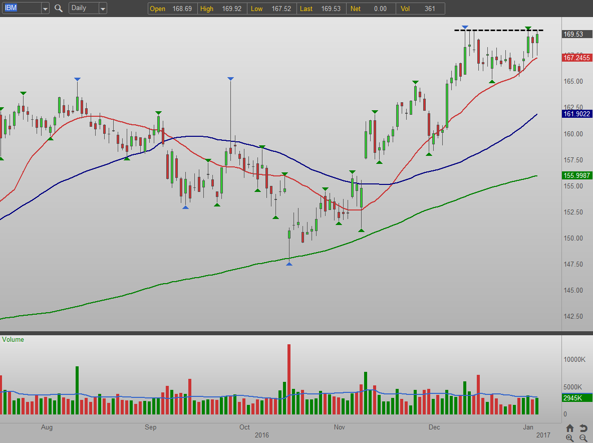Open the IBM symbol dropdown arrow

tap(45, 9)
